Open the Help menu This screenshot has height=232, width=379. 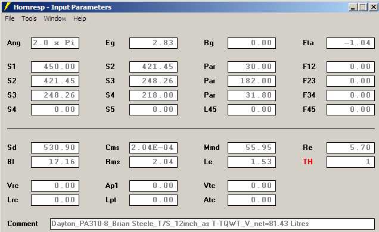tap(79, 18)
